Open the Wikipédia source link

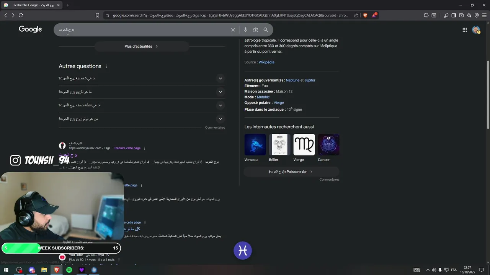[x=266, y=62]
